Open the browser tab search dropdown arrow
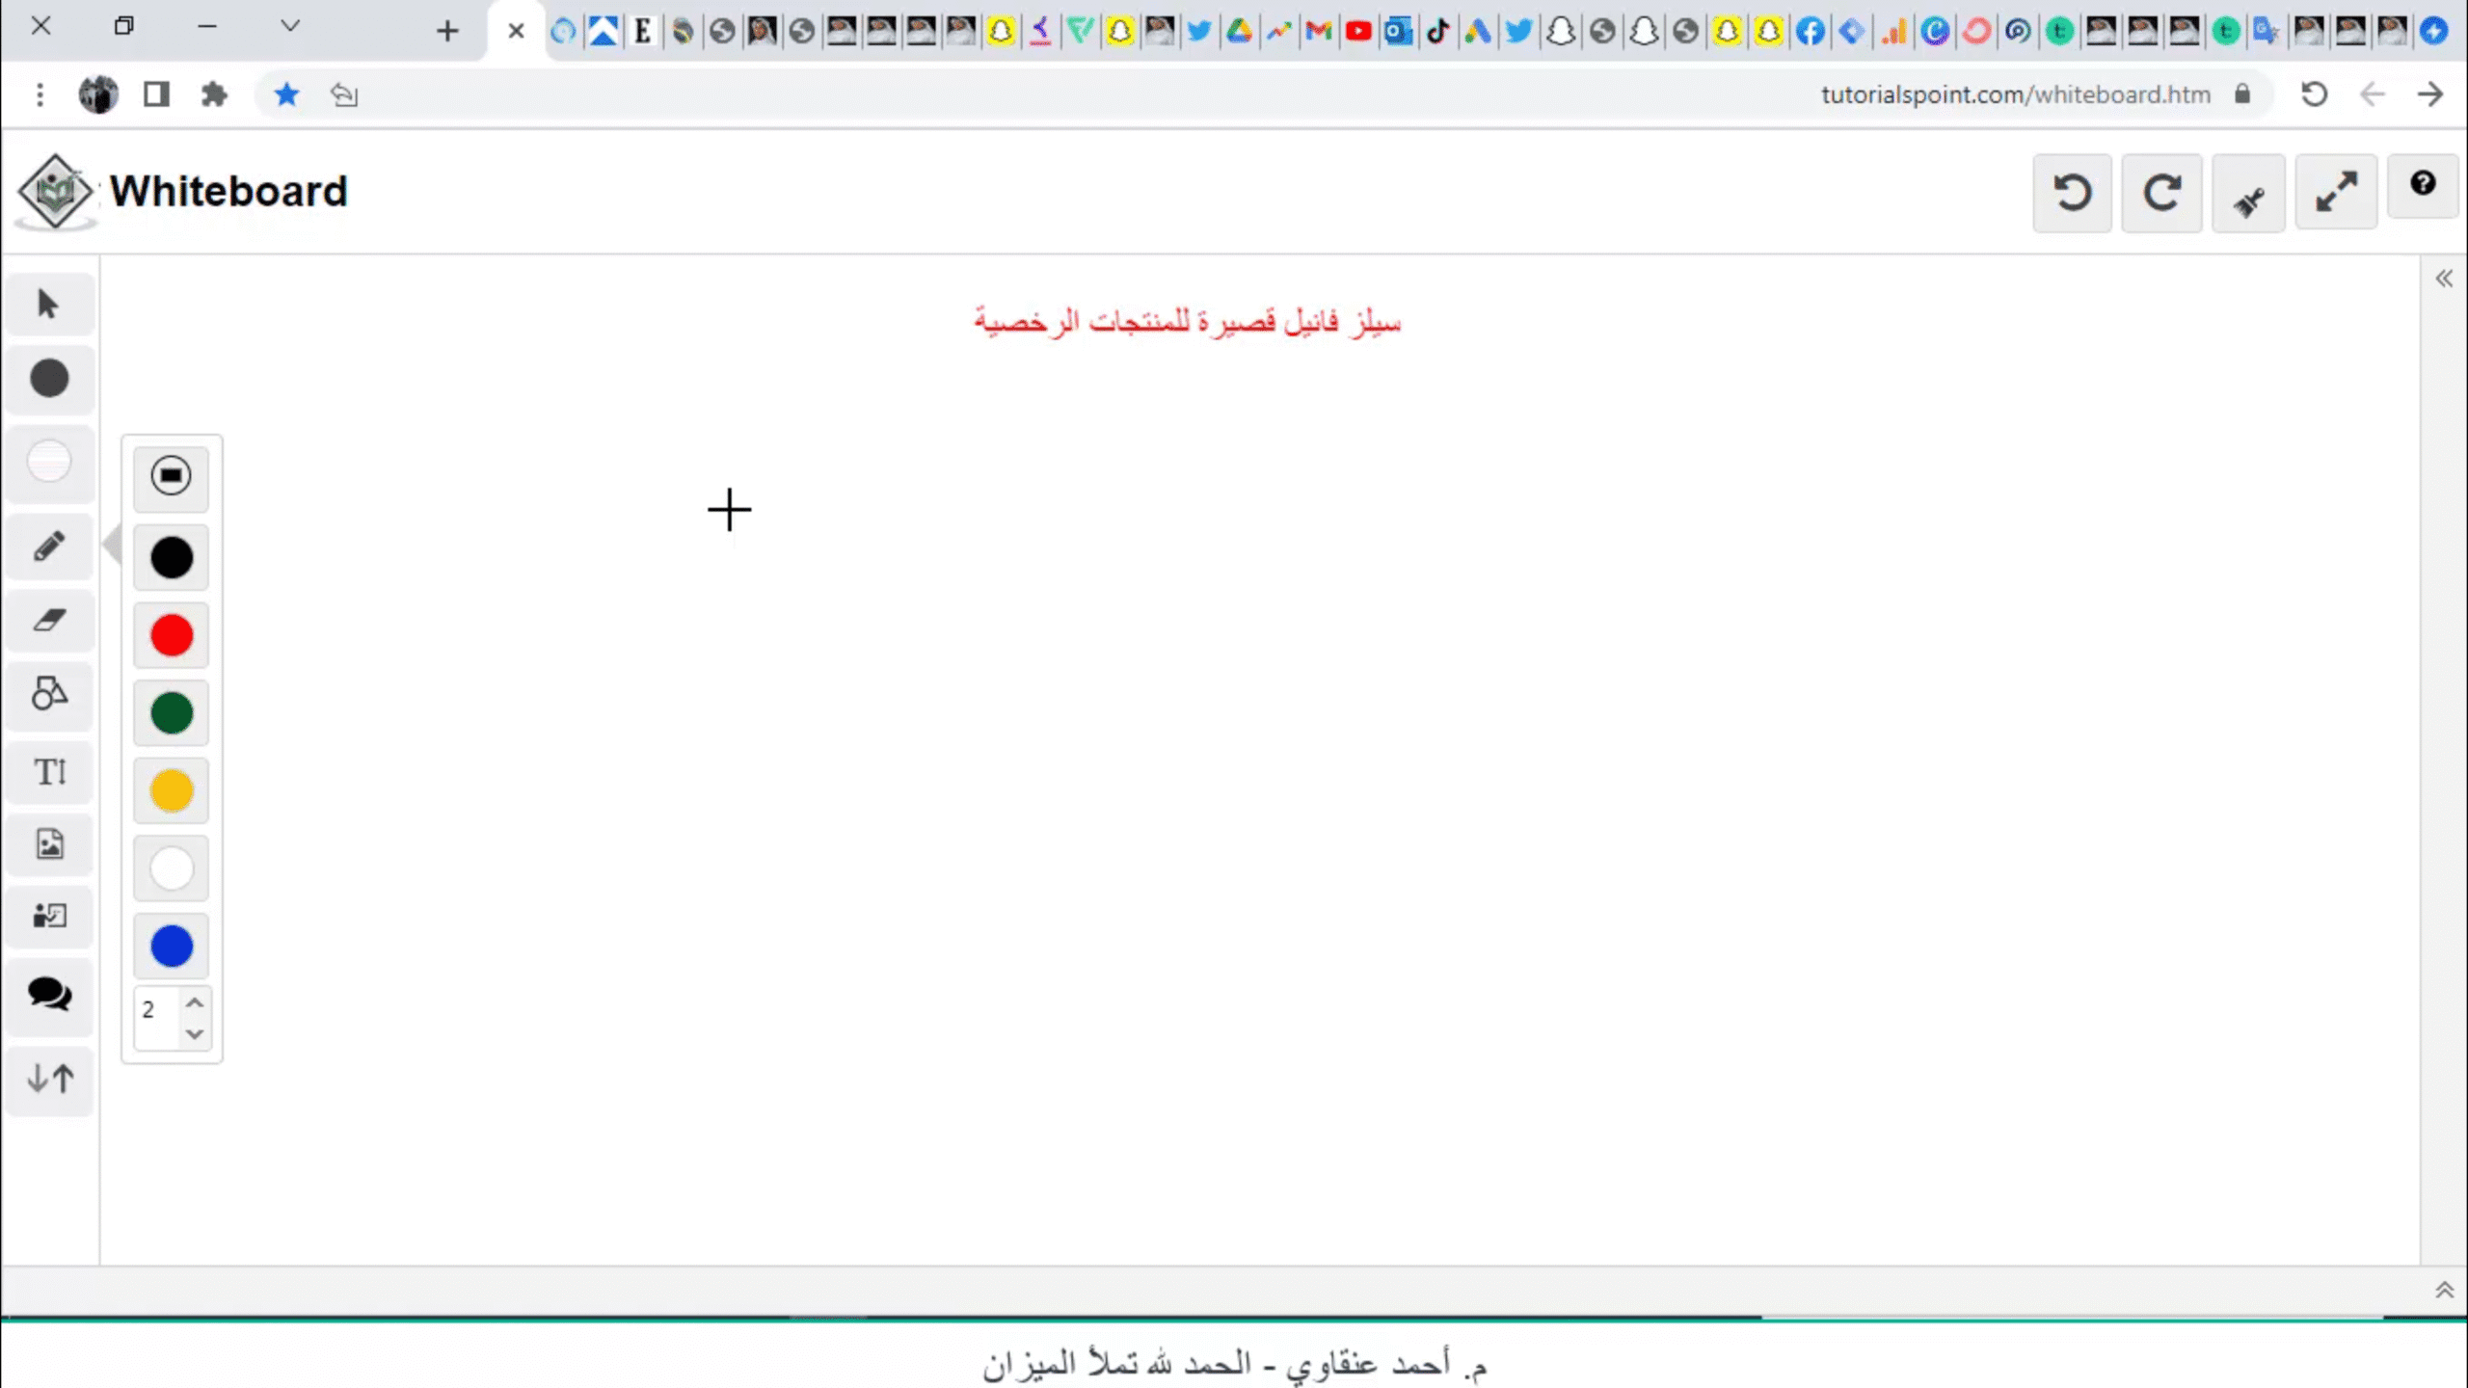 pos(289,27)
